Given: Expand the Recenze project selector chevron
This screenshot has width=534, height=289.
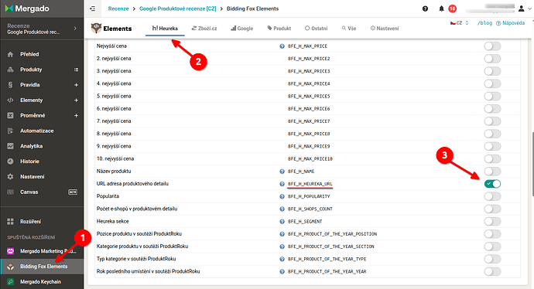Looking at the screenshot, I should (75, 29).
